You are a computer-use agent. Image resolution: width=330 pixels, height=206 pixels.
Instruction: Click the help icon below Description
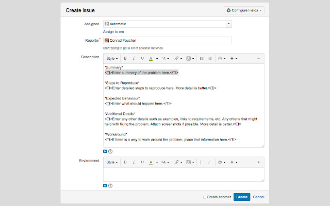pyautogui.click(x=110, y=151)
